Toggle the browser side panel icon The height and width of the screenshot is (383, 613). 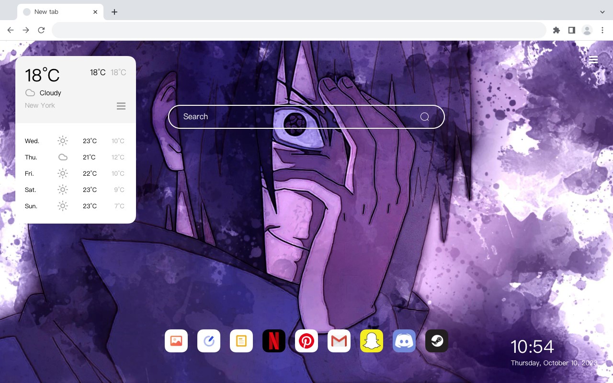(x=571, y=30)
